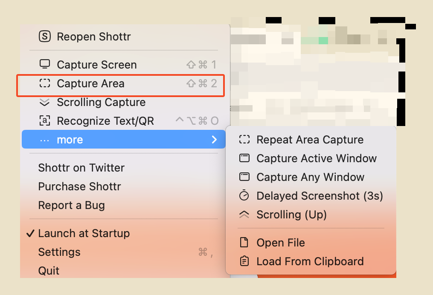Click the monitor icon beside Capture Screen

pos(45,64)
